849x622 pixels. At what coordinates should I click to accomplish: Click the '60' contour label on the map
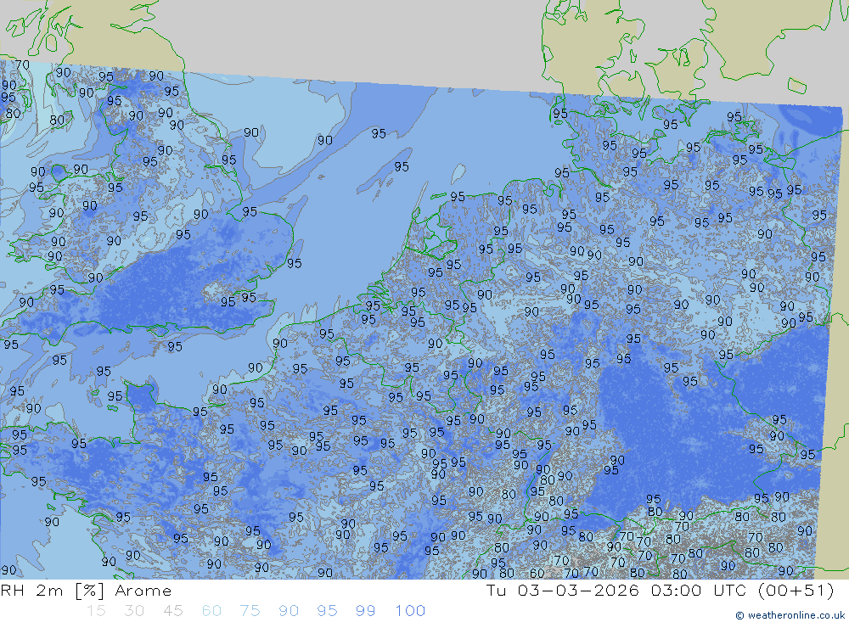tap(537, 573)
